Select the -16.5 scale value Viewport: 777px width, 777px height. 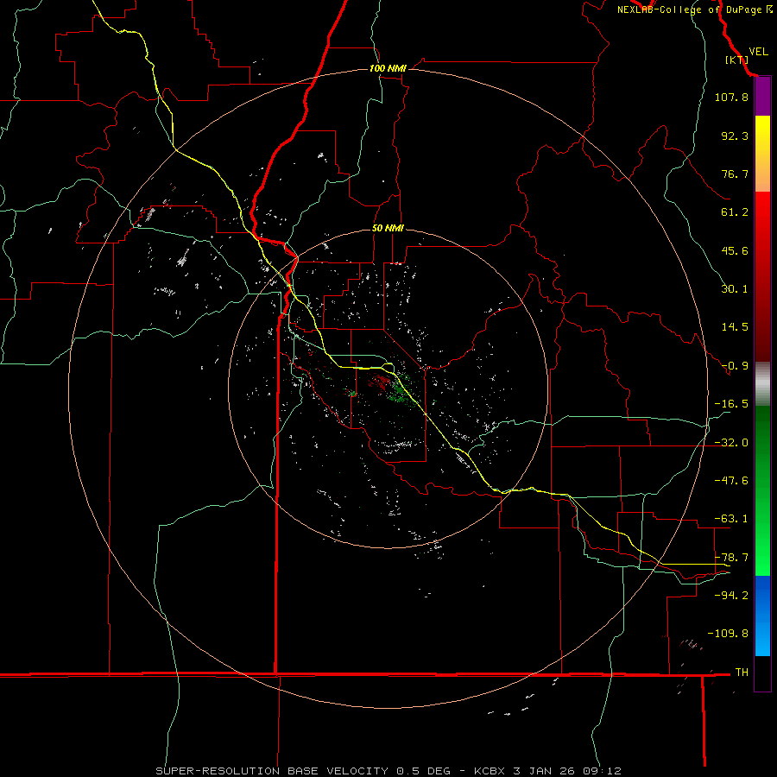coord(731,404)
